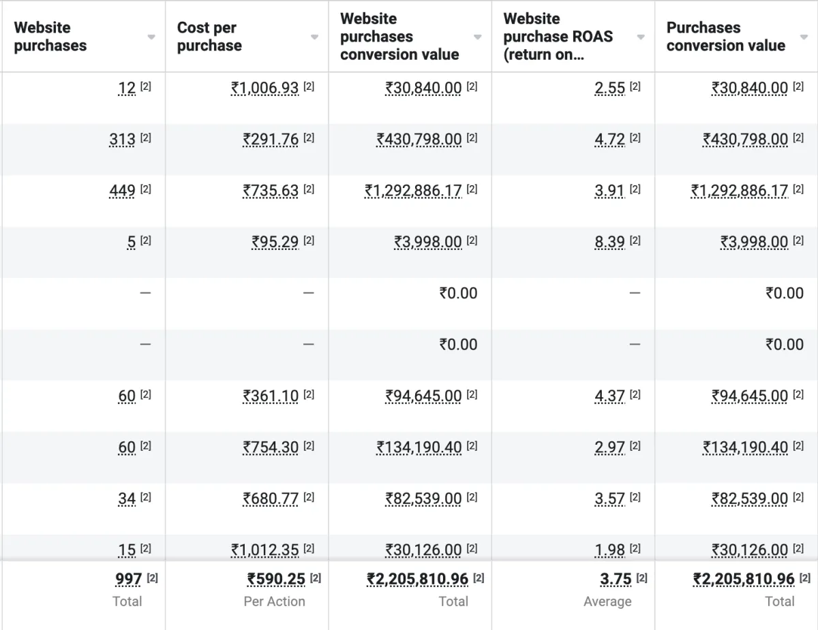
Task: Open Website purchases column dropdown arrow
Action: 151,37
